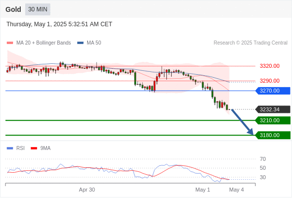
Task: Click the RSI legend label
Action: [x=20, y=148]
